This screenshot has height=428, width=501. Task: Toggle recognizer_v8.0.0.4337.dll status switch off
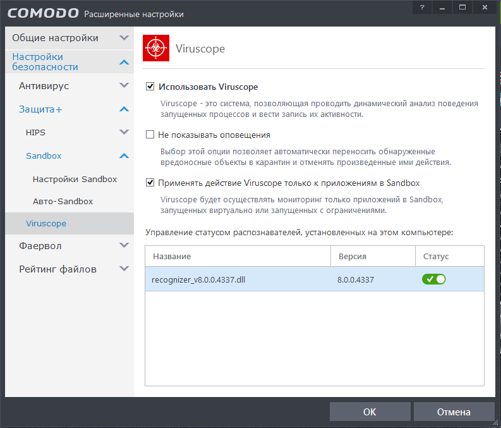pyautogui.click(x=433, y=279)
